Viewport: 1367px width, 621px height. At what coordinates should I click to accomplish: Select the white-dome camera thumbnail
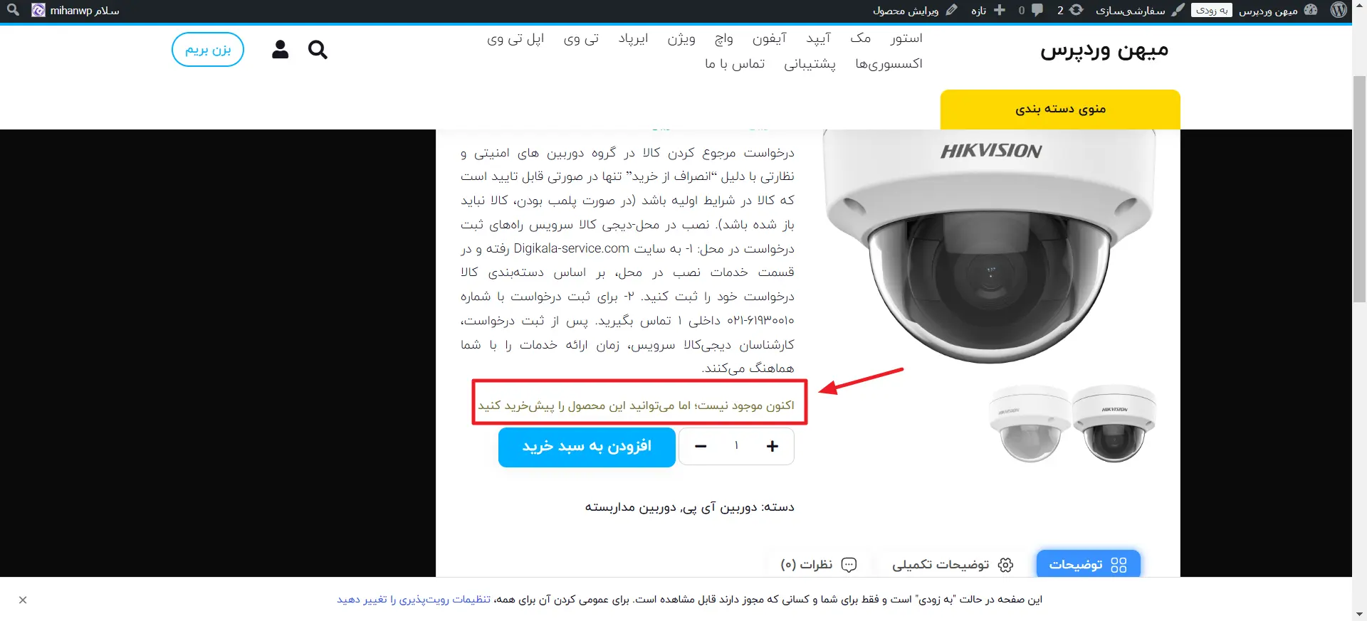tap(1030, 423)
